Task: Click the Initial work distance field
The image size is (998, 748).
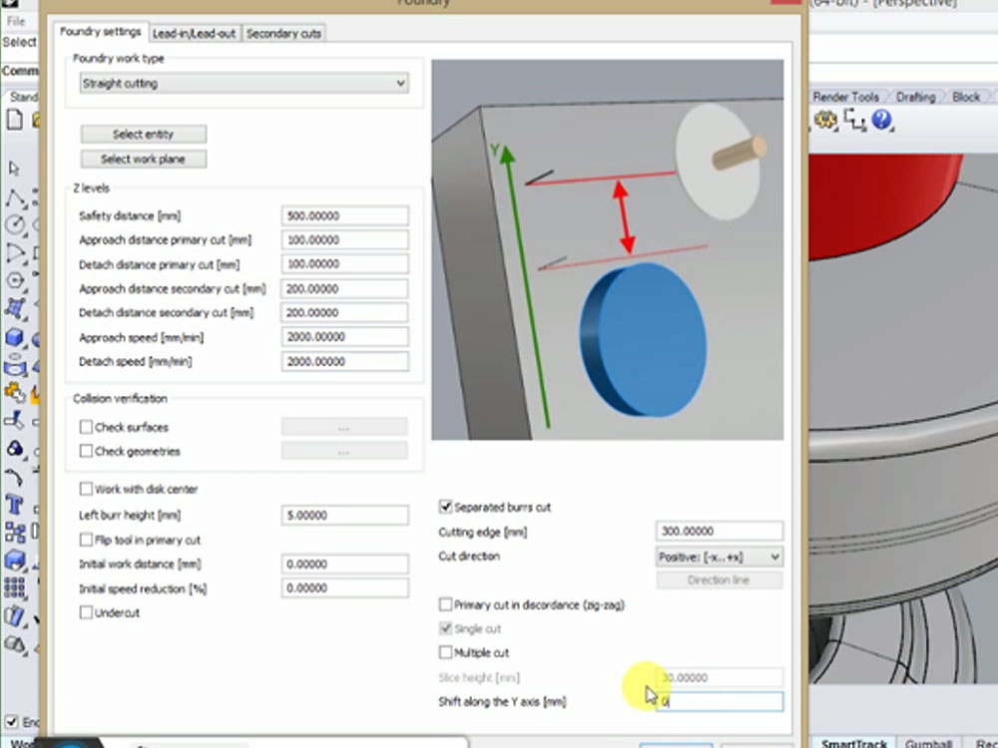Action: tap(345, 563)
